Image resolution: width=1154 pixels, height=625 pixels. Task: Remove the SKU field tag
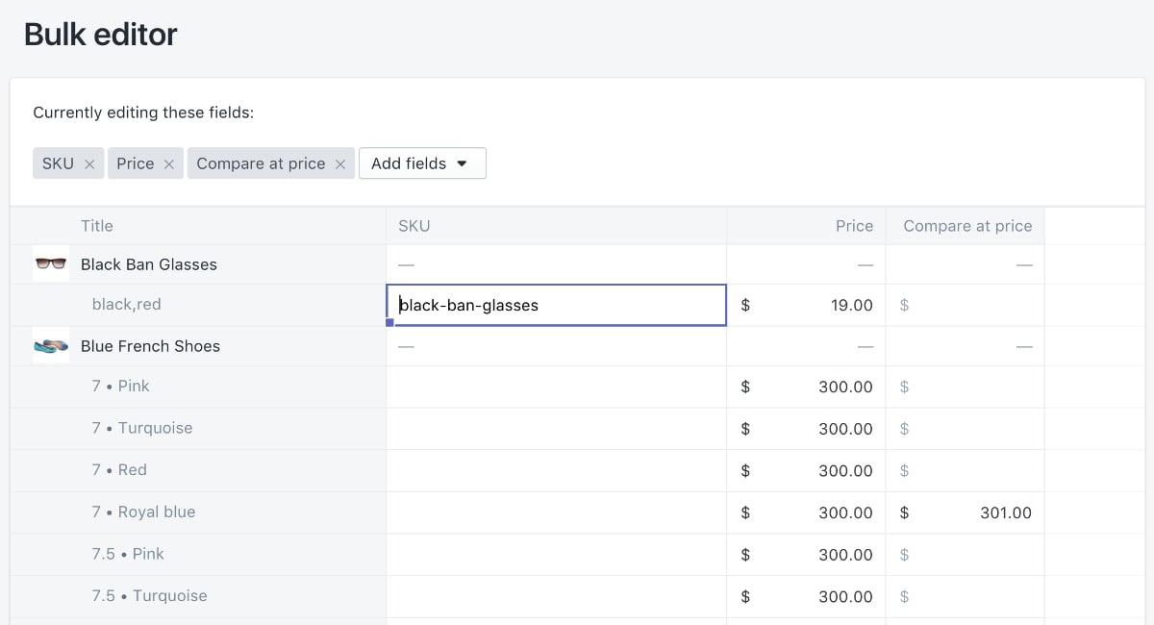(x=89, y=164)
